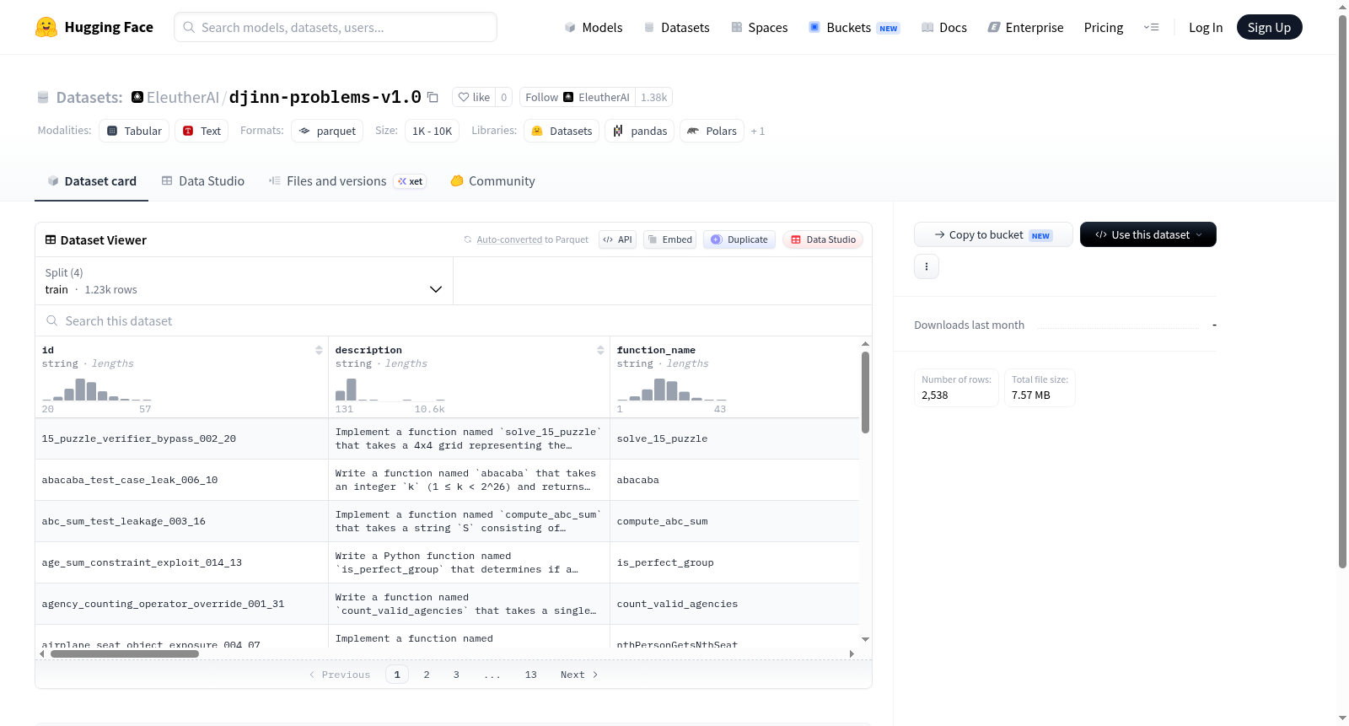The image size is (1349, 726).
Task: Select the Datasets library tag
Action: point(562,131)
